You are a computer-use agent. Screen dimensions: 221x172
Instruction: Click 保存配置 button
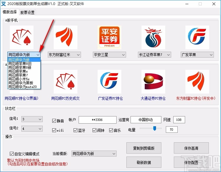(x=191, y=162)
